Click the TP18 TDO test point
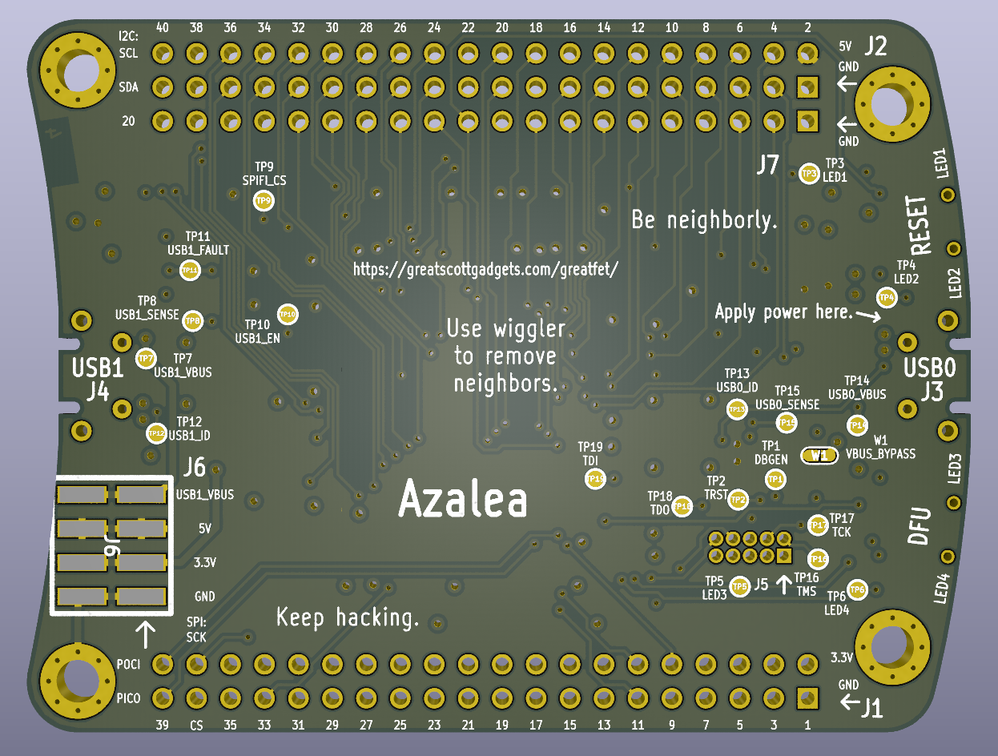Image resolution: width=998 pixels, height=756 pixels. tap(682, 505)
